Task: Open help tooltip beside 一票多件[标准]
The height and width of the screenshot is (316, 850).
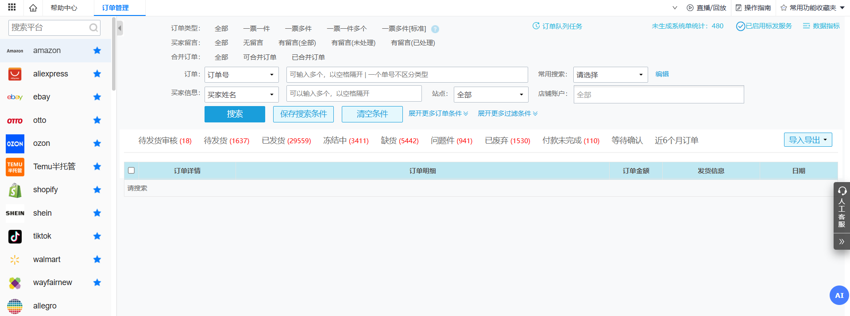Action: (435, 29)
